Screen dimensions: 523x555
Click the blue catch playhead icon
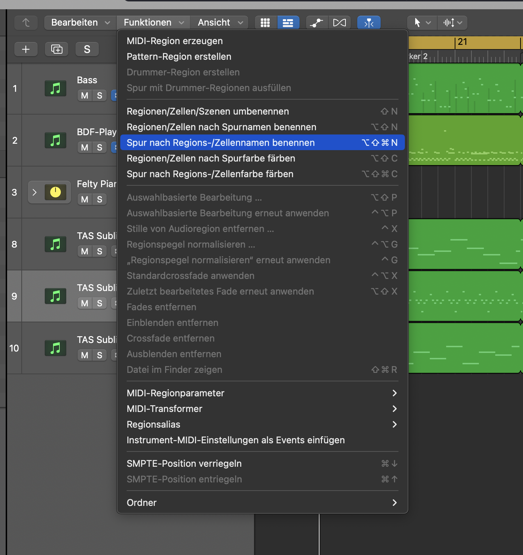tap(369, 23)
